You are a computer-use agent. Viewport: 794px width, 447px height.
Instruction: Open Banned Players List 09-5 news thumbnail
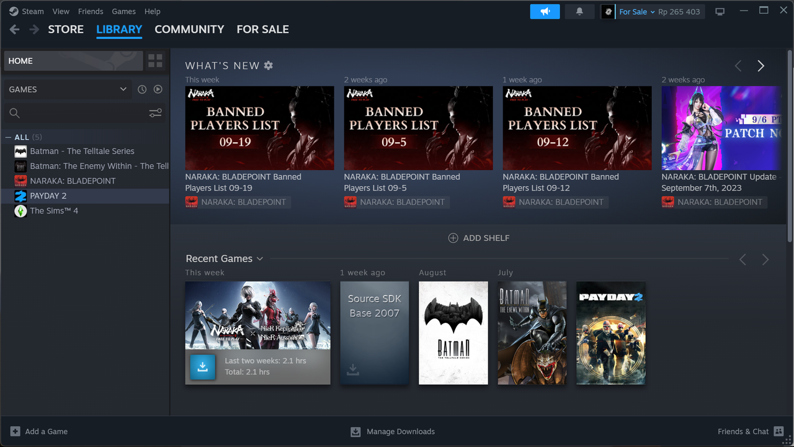click(418, 128)
